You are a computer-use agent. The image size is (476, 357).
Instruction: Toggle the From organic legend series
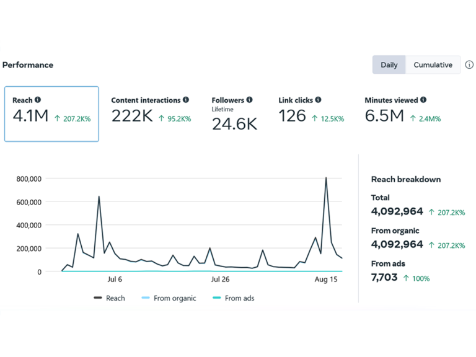point(169,298)
